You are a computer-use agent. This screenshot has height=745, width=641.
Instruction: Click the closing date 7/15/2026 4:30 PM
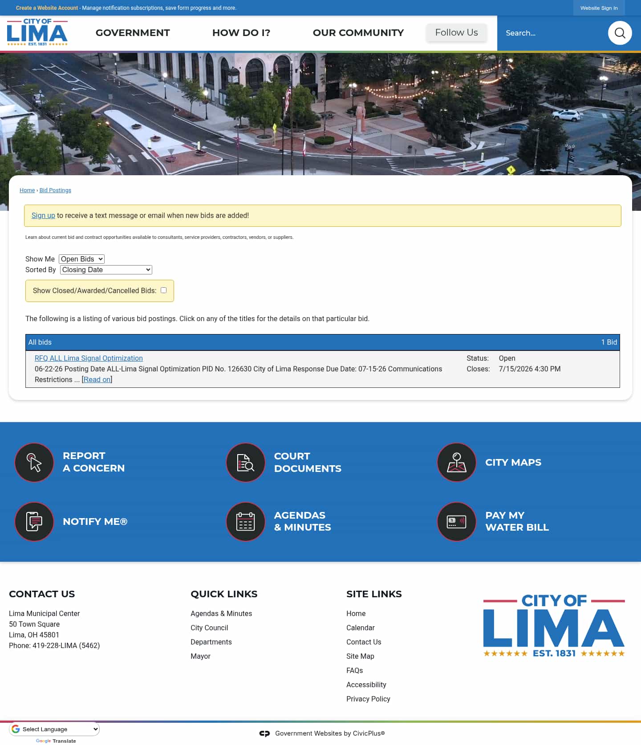pos(530,369)
